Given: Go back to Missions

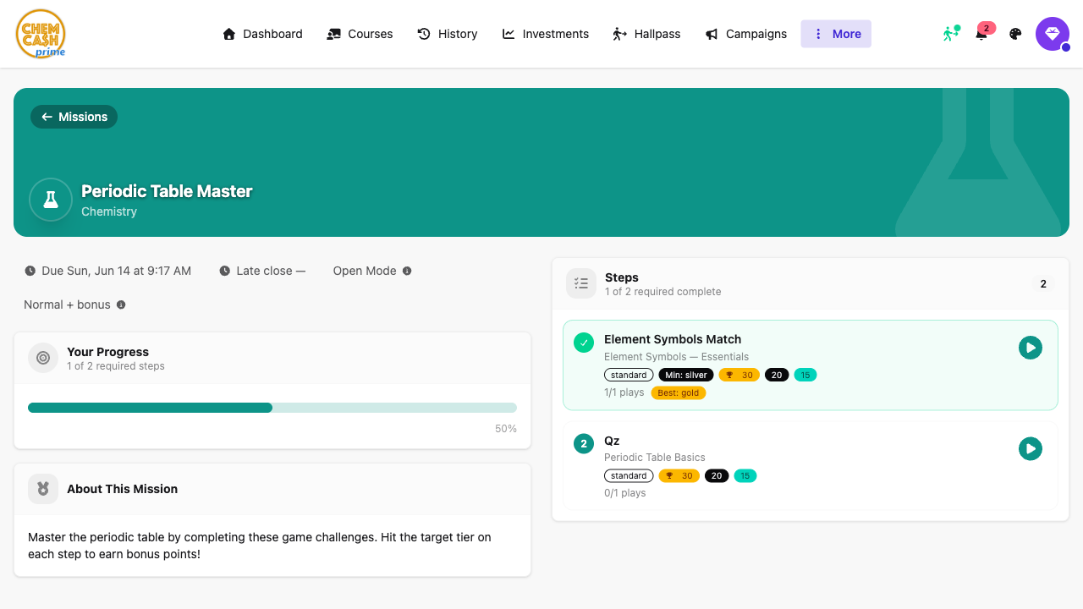Looking at the screenshot, I should (74, 117).
